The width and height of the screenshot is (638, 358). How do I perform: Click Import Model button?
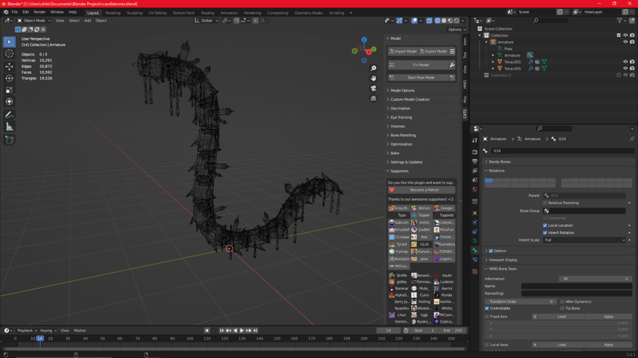tap(403, 51)
